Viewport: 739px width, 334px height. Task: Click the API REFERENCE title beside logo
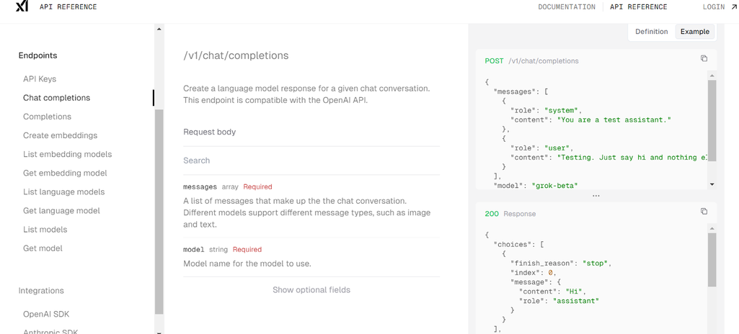[68, 6]
